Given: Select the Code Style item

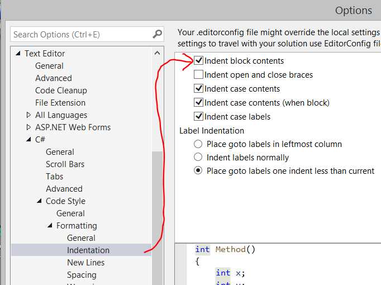Looking at the screenshot, I should (x=65, y=201).
